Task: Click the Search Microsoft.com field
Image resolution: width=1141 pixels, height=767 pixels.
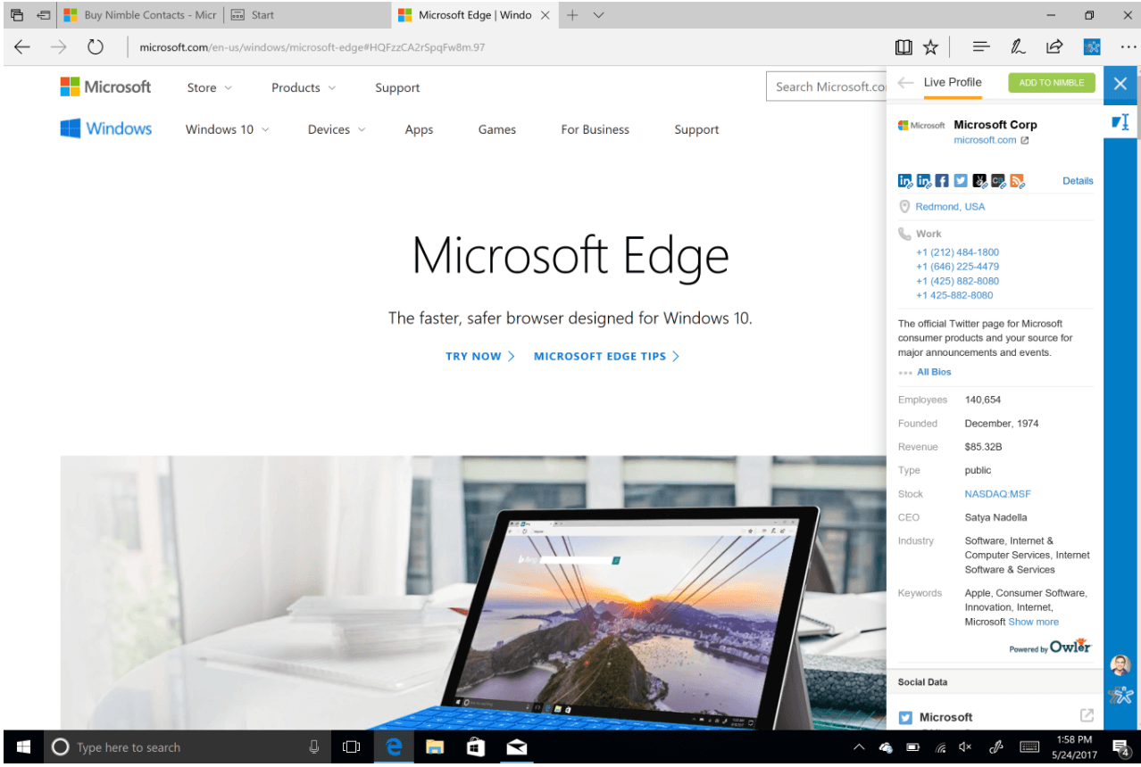Action: tap(827, 87)
